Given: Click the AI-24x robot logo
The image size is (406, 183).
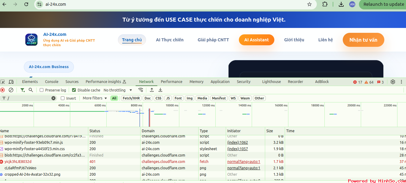Looking at the screenshot, I should (31, 40).
